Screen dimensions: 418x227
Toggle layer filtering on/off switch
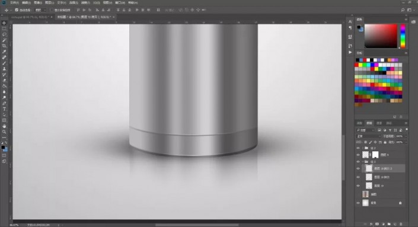tap(407, 129)
